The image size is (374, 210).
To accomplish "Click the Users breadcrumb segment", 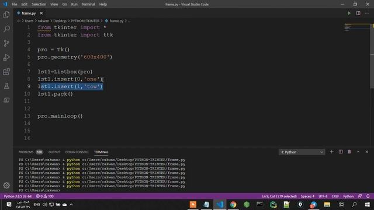I will tap(29, 21).
